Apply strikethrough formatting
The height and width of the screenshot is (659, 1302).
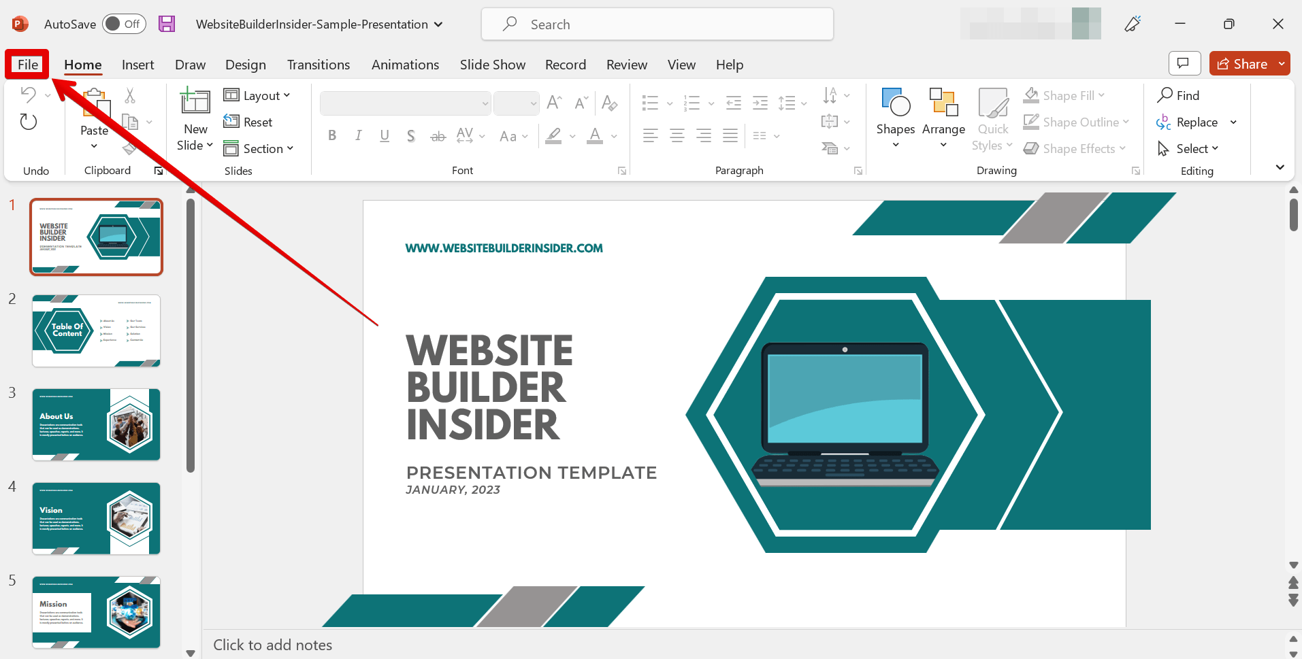point(438,135)
